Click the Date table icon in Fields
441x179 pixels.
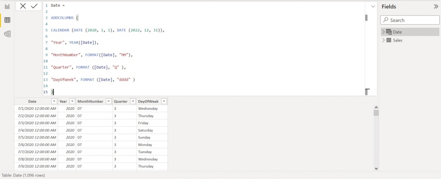[x=389, y=32]
